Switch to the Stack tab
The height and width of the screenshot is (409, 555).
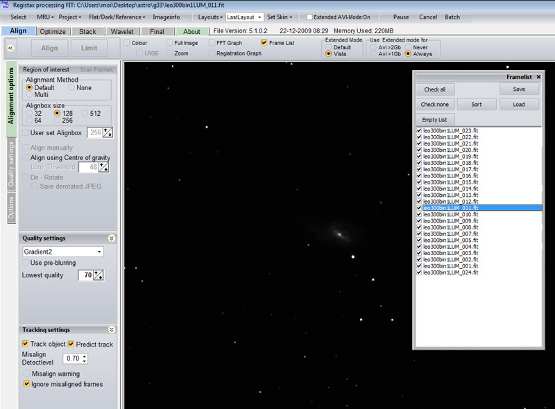pos(87,31)
